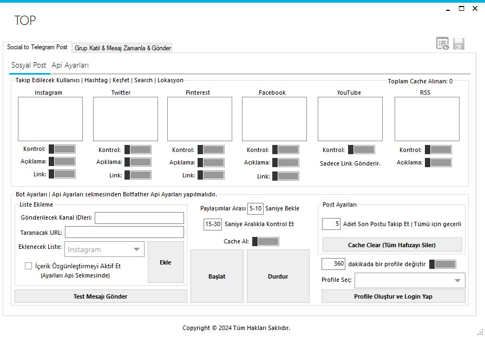Screen dimensions: 485x337
Task: Enable Twitter Kontrol switch
Action: coord(138,150)
